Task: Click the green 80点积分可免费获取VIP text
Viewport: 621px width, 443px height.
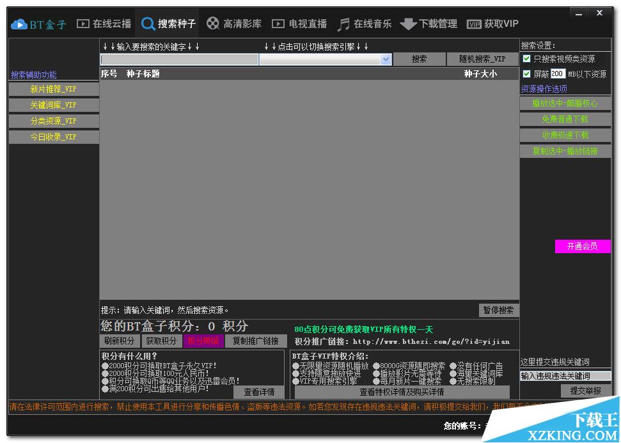Action: [363, 329]
